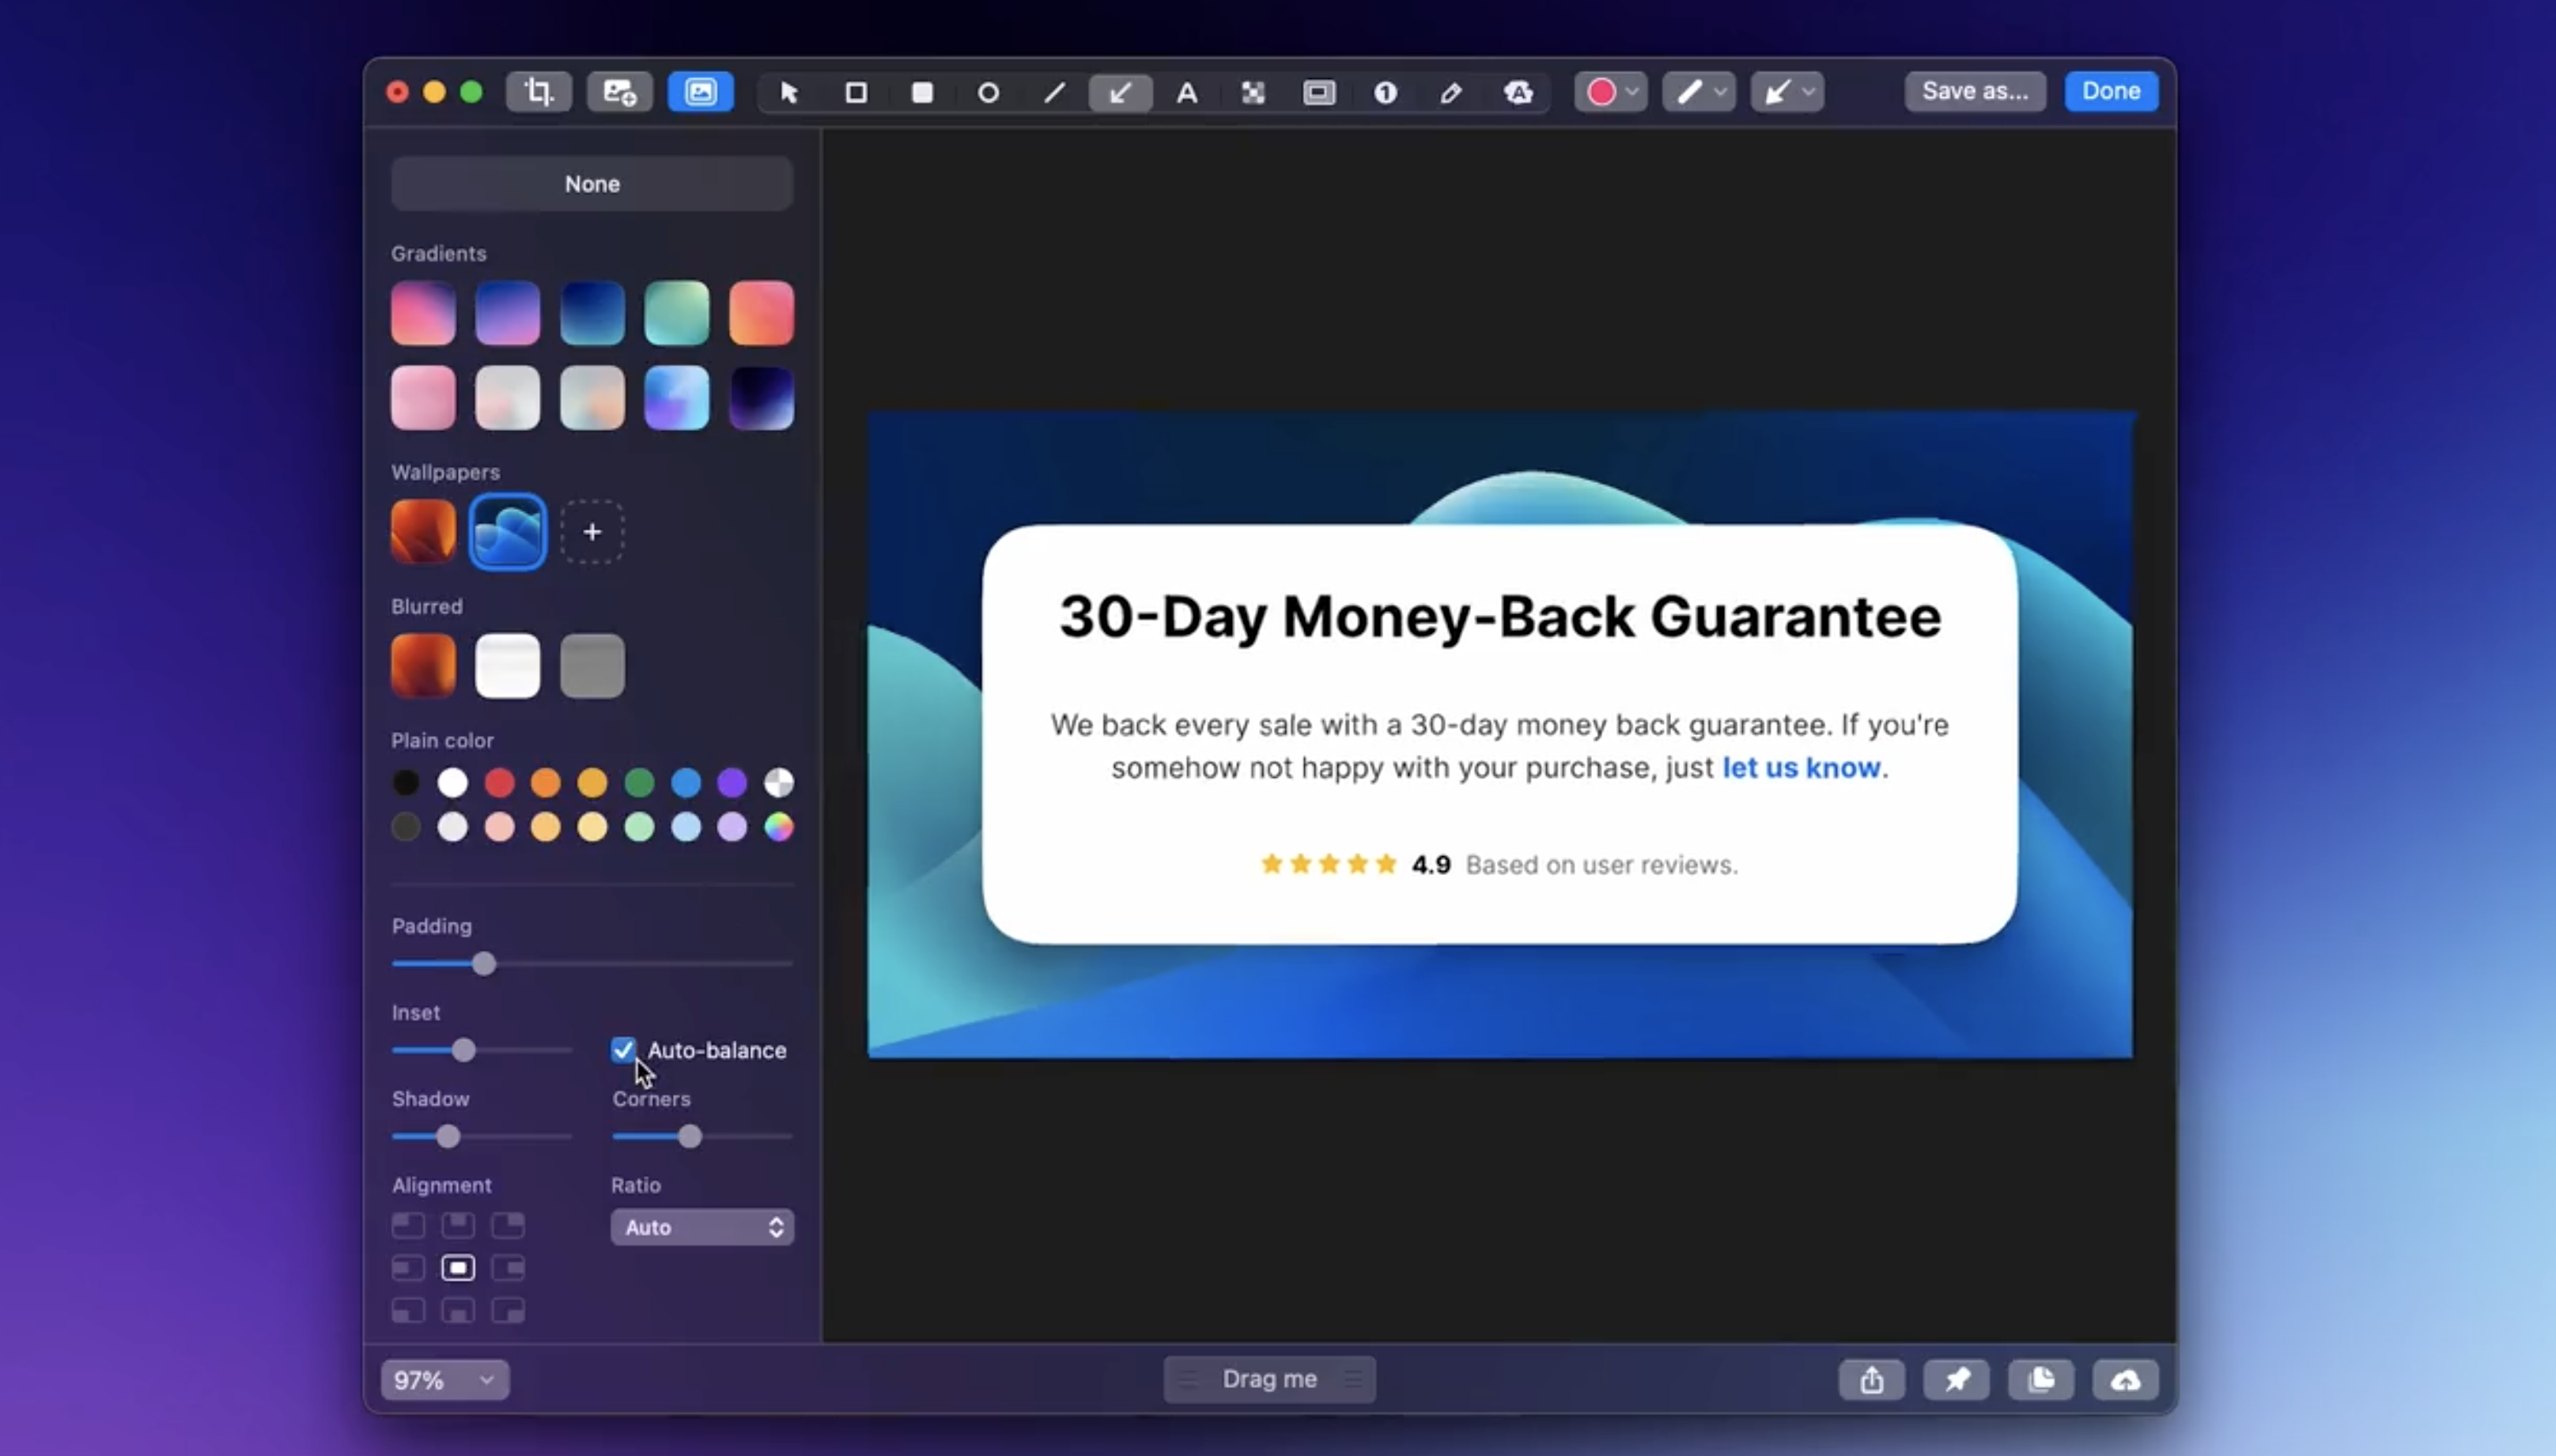Screen dimensions: 2556x1456
Task: Choose the purple plain color swatch
Action: 732,782
